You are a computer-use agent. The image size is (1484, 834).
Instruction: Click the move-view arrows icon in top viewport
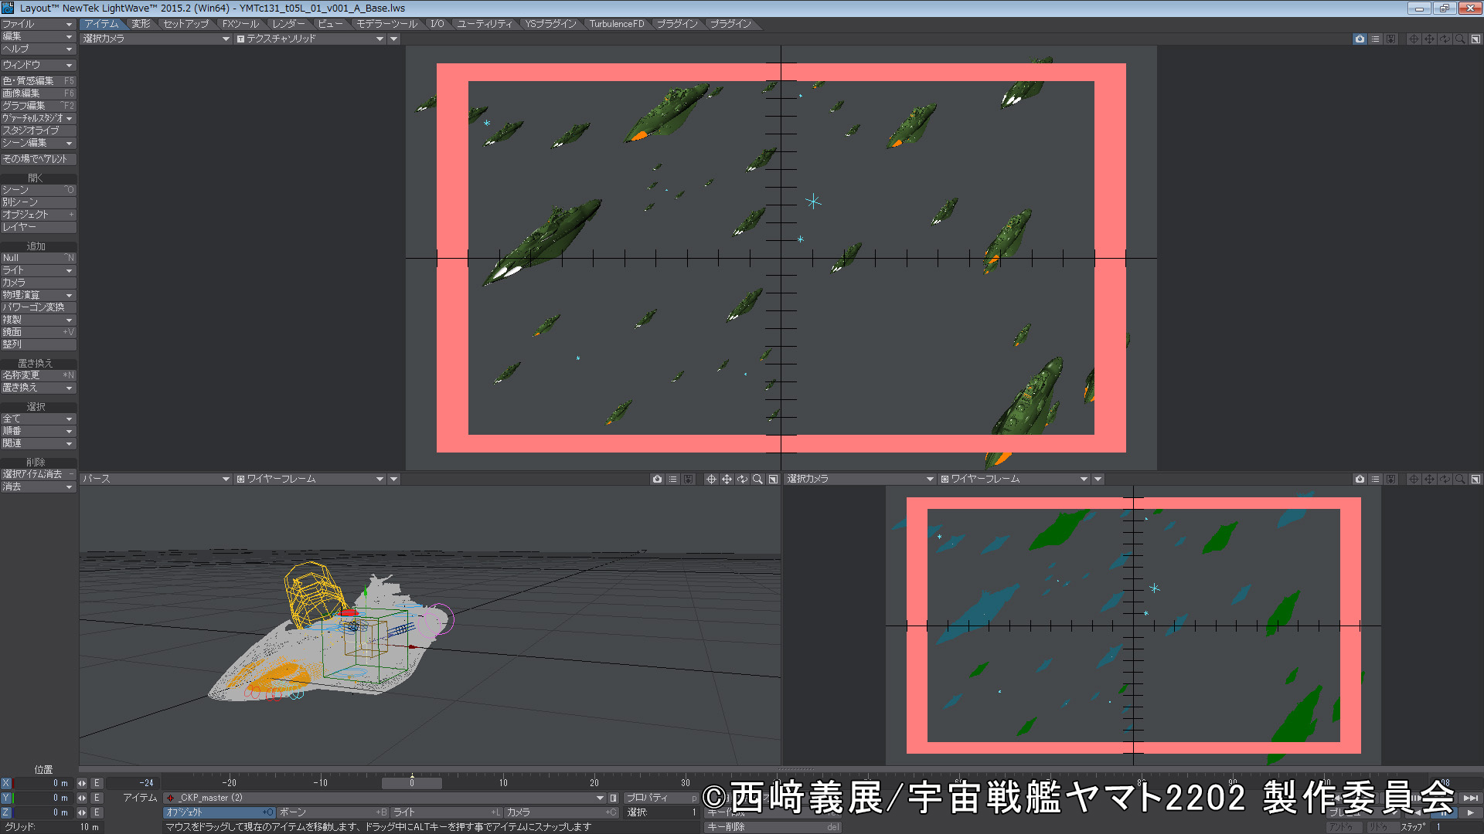tap(1429, 39)
